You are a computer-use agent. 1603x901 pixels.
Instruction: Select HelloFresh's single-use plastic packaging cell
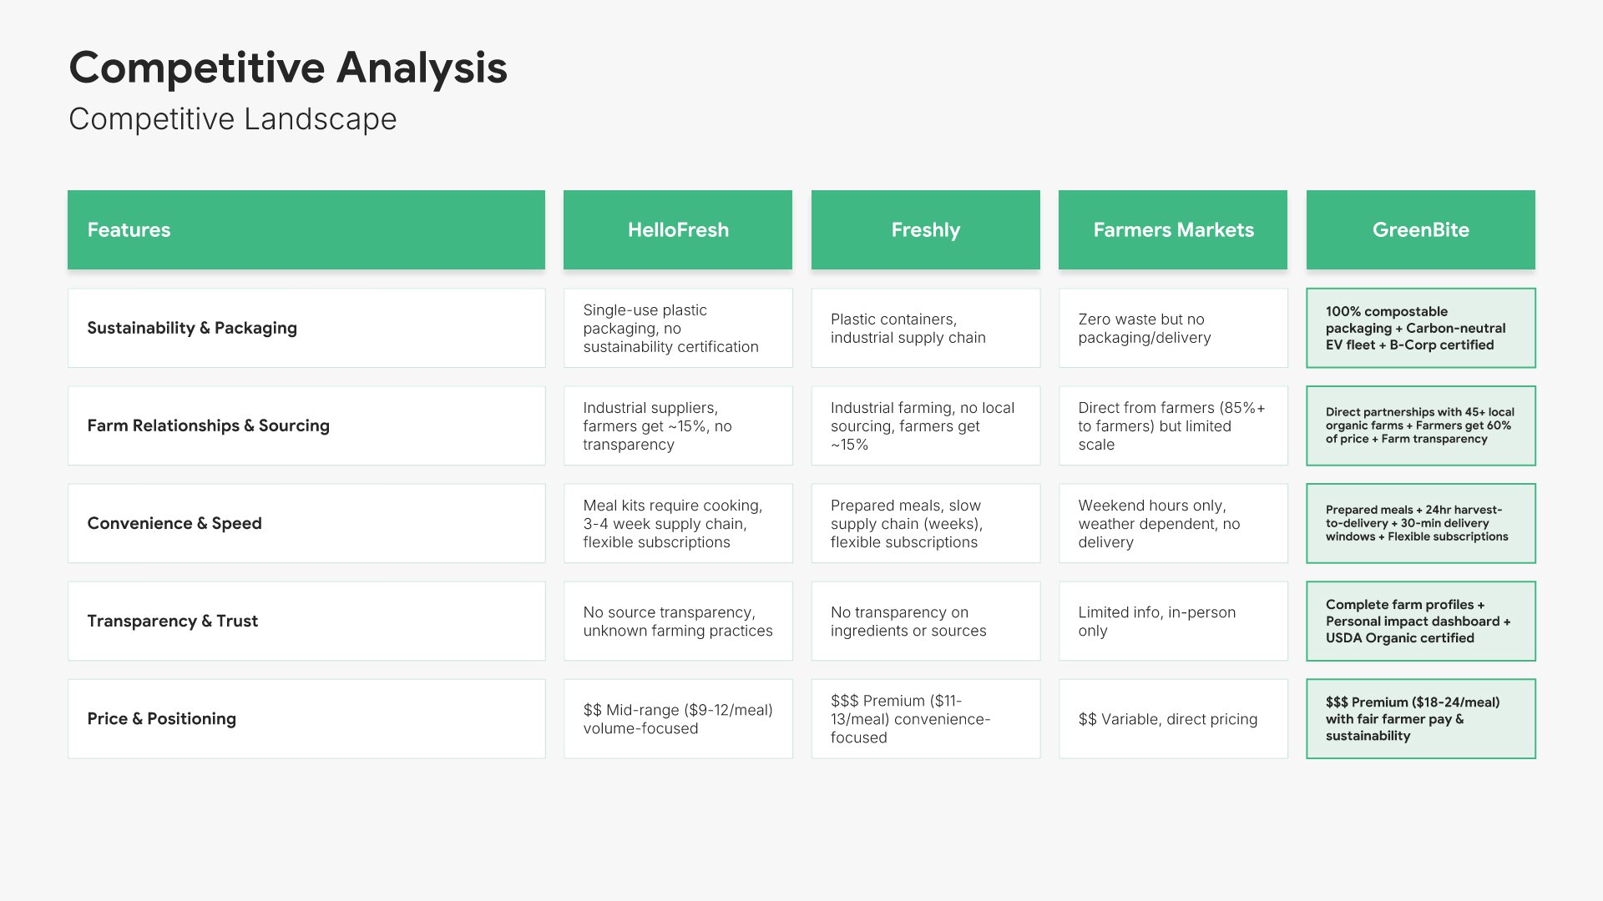[x=678, y=328]
